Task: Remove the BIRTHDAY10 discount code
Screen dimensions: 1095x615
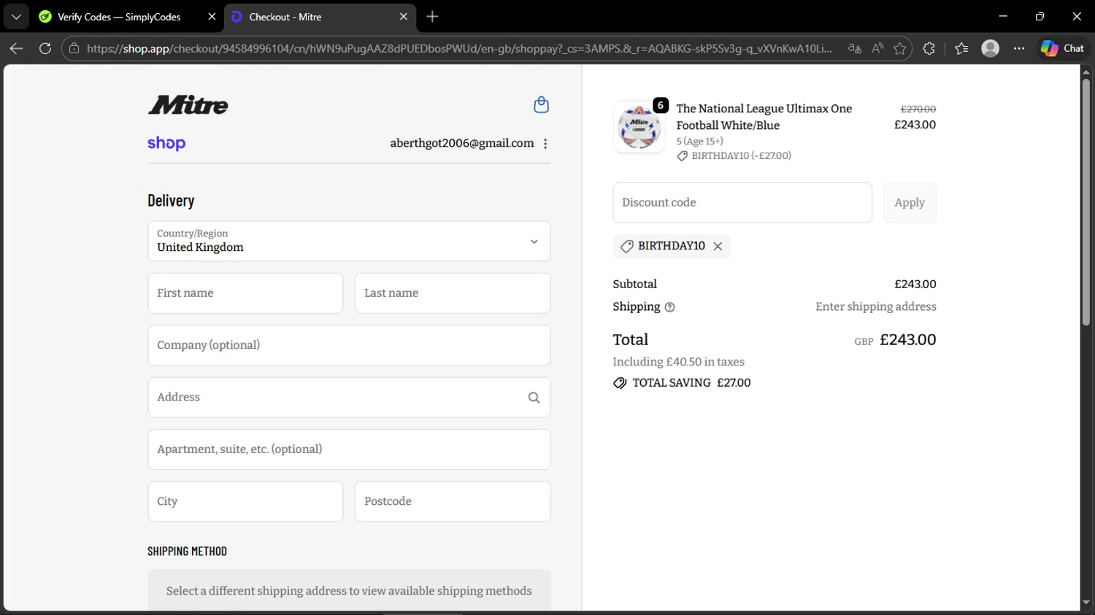Action: pyautogui.click(x=718, y=247)
